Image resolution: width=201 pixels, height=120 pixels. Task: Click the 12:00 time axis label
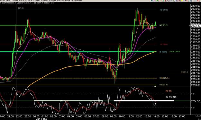coord(139,116)
